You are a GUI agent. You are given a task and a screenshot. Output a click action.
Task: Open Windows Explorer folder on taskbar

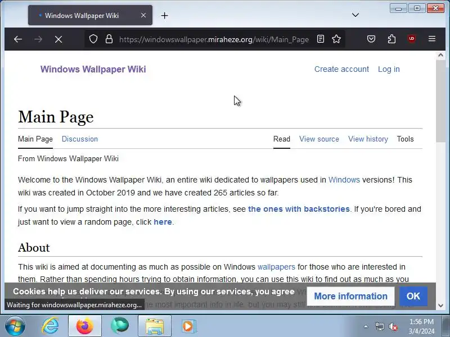pyautogui.click(x=154, y=326)
